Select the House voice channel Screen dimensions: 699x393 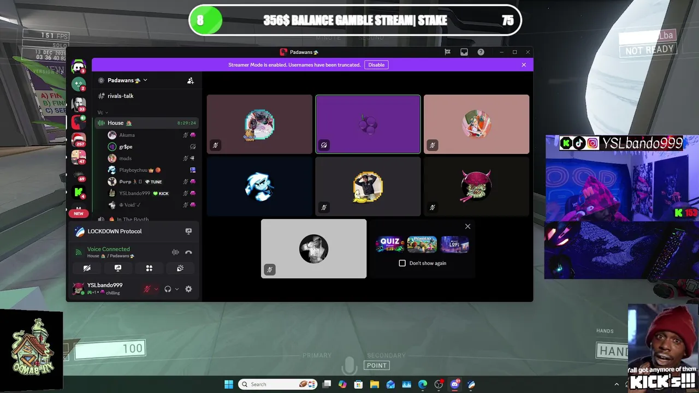pyautogui.click(x=146, y=123)
